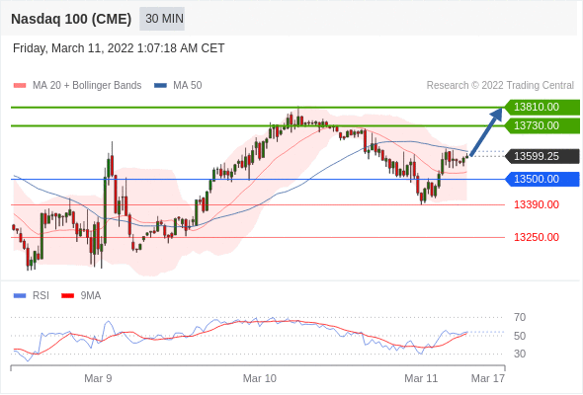Select the Mar 10 date axis label
Viewport: 583px width, 395px height.
(x=260, y=378)
